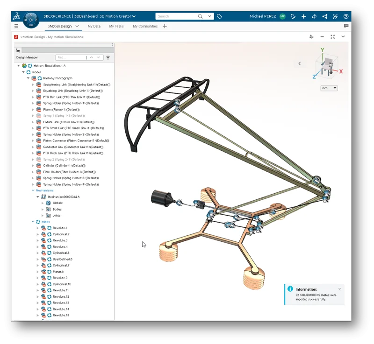Select the Piston Connector tree item

(76, 140)
